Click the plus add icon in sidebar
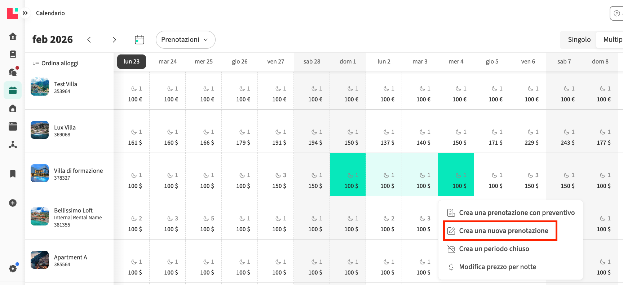 click(13, 203)
